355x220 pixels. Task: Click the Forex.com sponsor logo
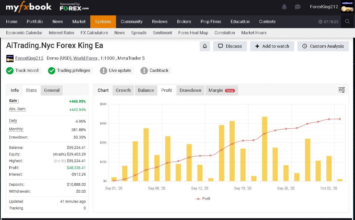[74, 7]
